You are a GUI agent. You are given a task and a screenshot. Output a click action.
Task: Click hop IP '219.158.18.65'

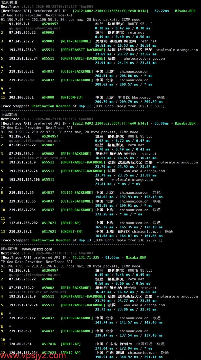22,201
